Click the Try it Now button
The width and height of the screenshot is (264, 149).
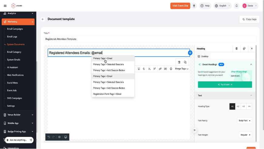[x=225, y=85]
